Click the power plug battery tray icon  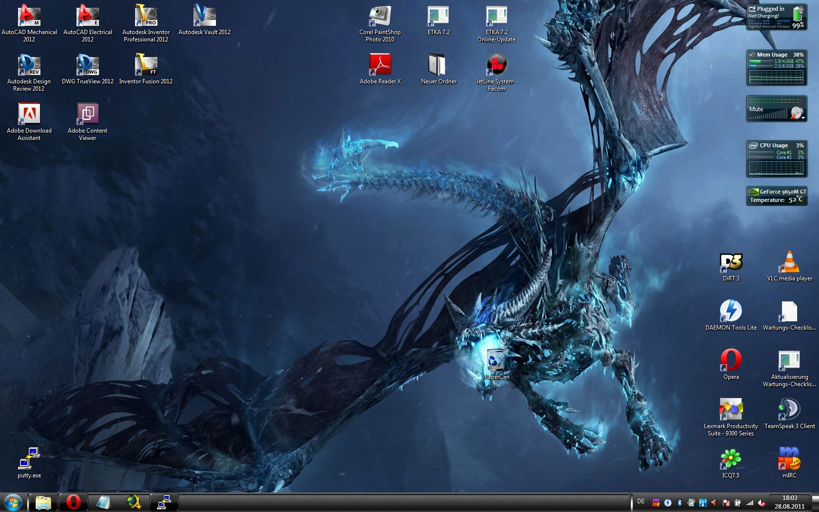tap(738, 503)
